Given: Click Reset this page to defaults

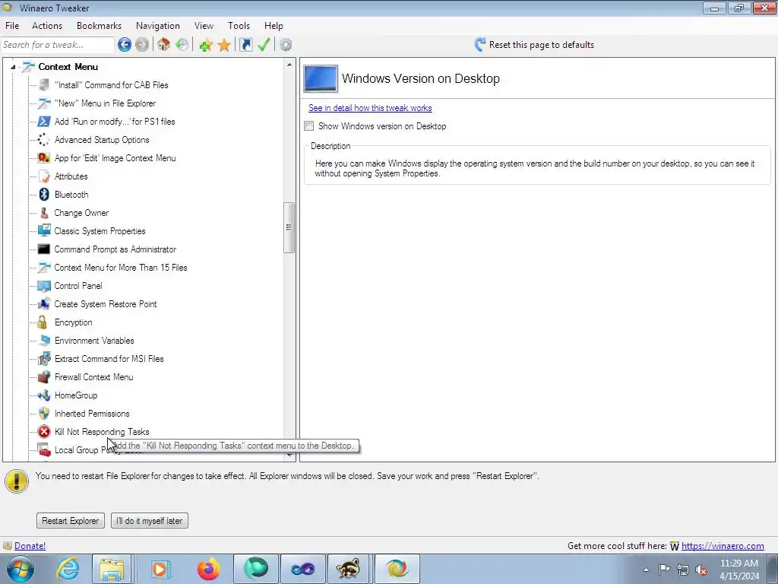Looking at the screenshot, I should pyautogui.click(x=534, y=45).
